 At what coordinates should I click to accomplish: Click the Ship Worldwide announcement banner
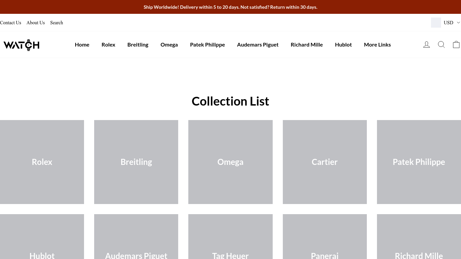[231, 7]
